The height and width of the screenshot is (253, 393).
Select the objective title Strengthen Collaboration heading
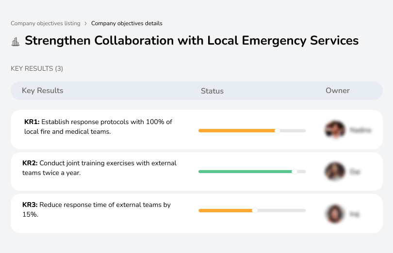192,41
